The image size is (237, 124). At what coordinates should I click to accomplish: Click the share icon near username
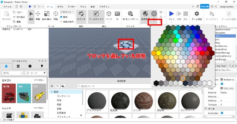216,7
